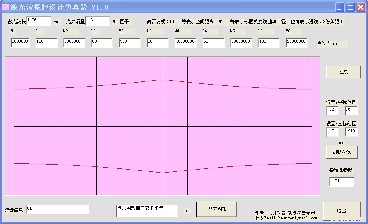Click the M^2因子 label
Viewport: 368px width, 224px height.
coord(121,22)
